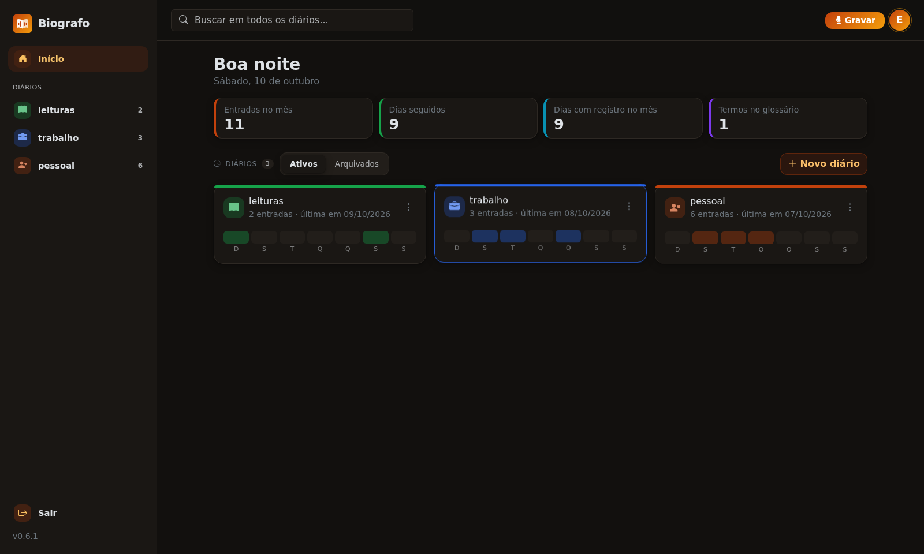
Task: Switch to the Ativos tab
Action: click(304, 164)
